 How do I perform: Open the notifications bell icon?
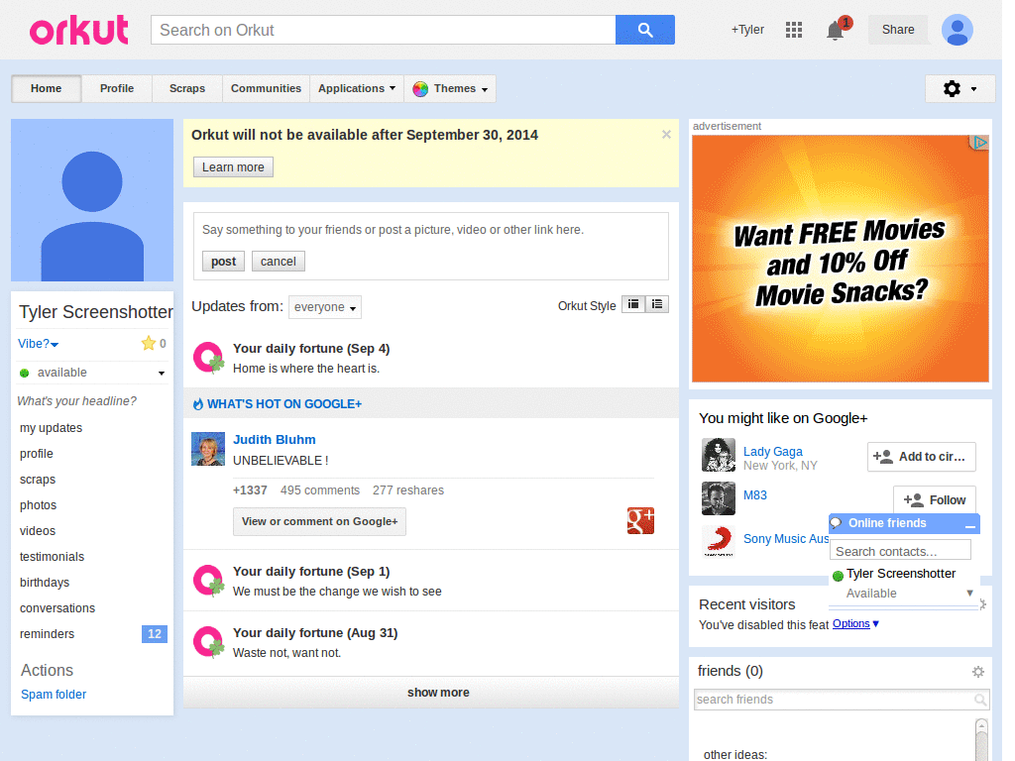pos(835,31)
